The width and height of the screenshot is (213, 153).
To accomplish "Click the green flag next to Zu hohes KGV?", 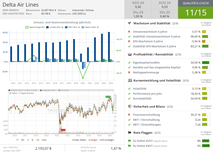I will 129,146.
